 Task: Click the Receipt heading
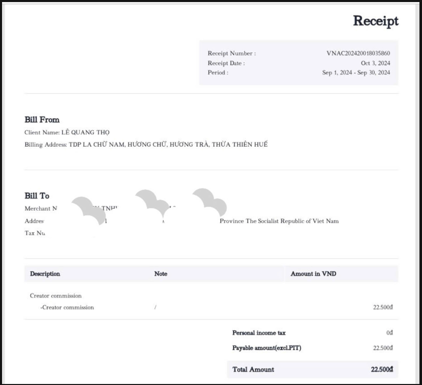pos(376,21)
